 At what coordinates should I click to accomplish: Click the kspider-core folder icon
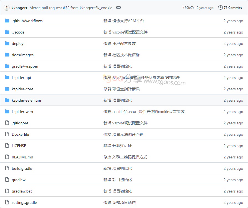(7, 89)
